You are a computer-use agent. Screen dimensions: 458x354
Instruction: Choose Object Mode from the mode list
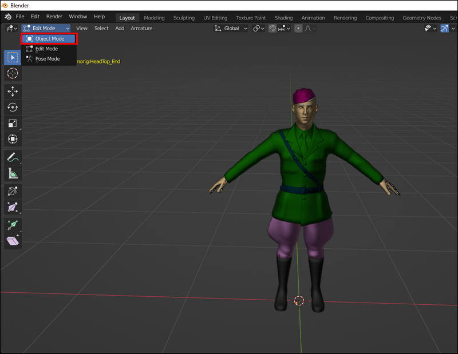[49, 39]
